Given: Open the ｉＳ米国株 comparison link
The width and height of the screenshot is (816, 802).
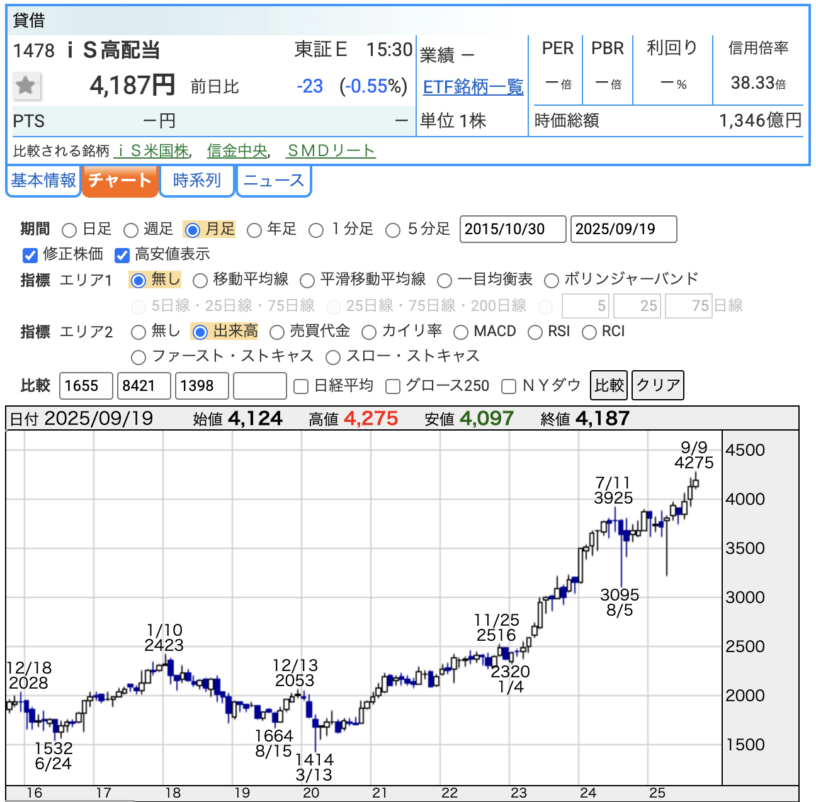Looking at the screenshot, I should [151, 151].
